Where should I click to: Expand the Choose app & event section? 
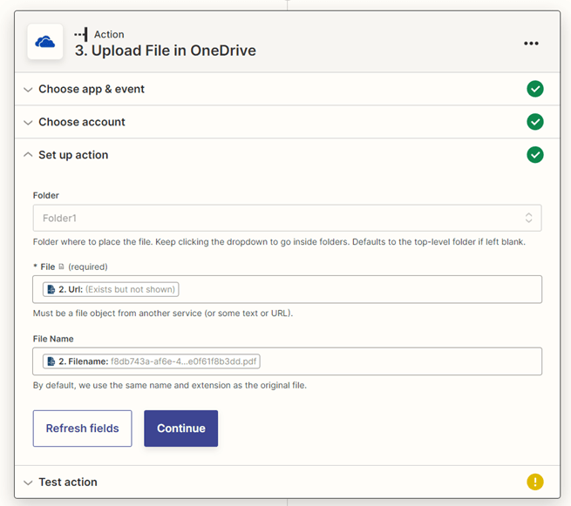287,89
